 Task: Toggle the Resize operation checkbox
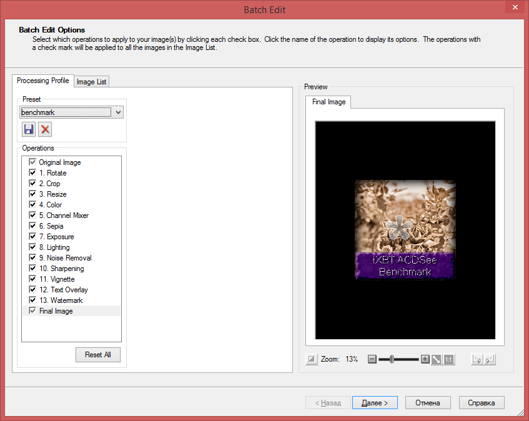pyautogui.click(x=32, y=194)
